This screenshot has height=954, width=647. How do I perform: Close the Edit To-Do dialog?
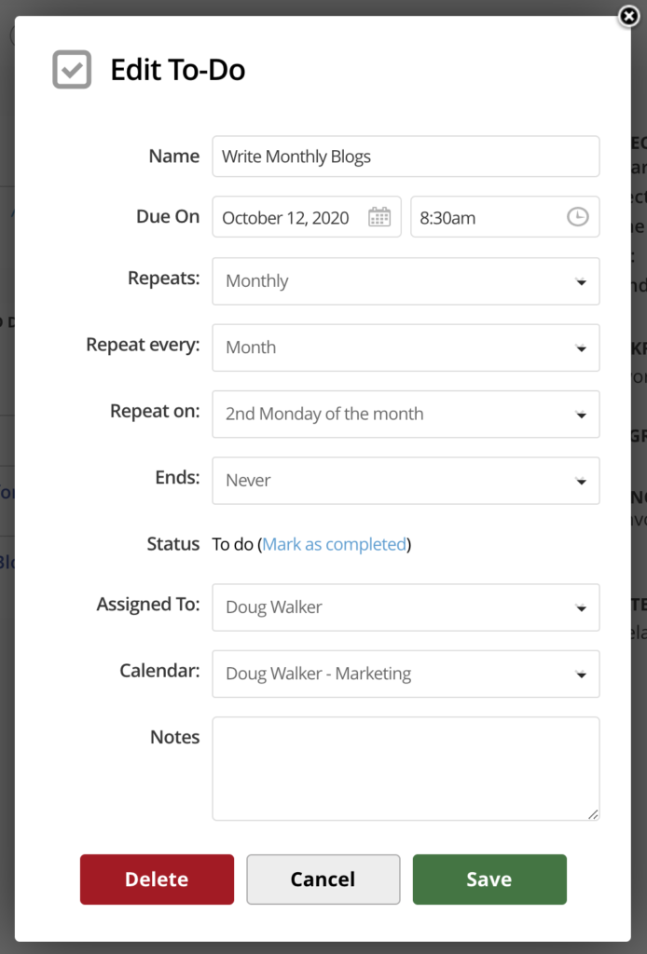click(x=629, y=16)
